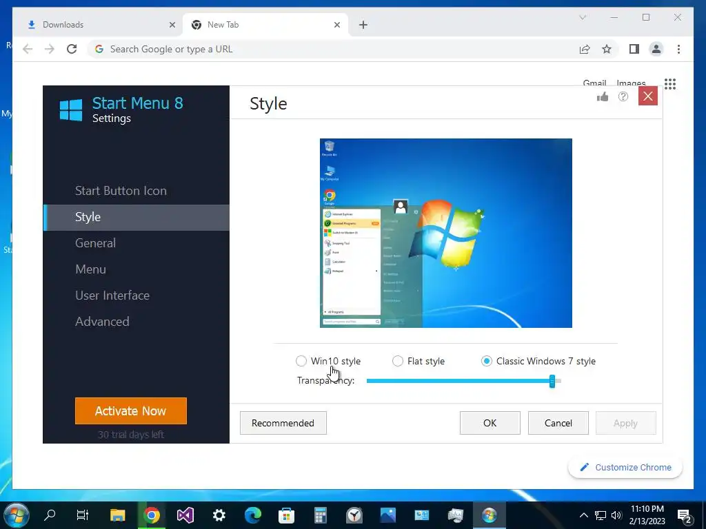
Task: Open the clock app on taskbar
Action: [354, 515]
